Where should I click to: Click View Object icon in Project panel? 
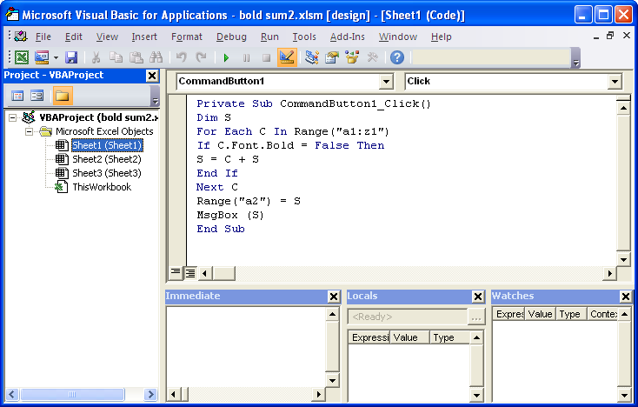coord(37,96)
